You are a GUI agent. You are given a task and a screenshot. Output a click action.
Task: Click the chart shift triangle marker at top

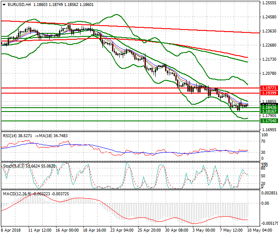[250, 3]
